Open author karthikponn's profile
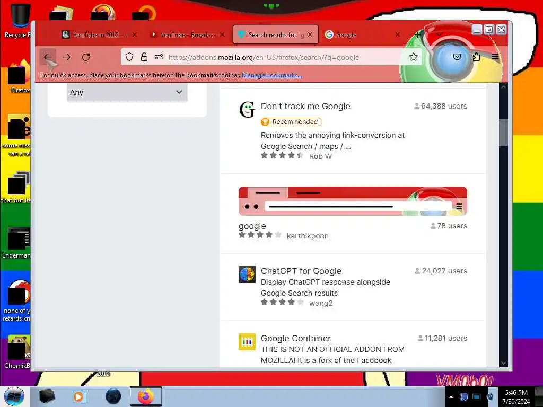Screen dimensions: 543x407 308,236
